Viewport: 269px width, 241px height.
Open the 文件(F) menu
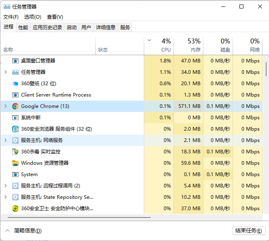[11, 17]
